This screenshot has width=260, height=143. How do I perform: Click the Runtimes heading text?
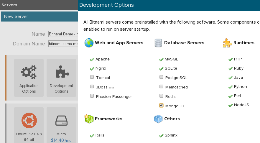tap(244, 43)
